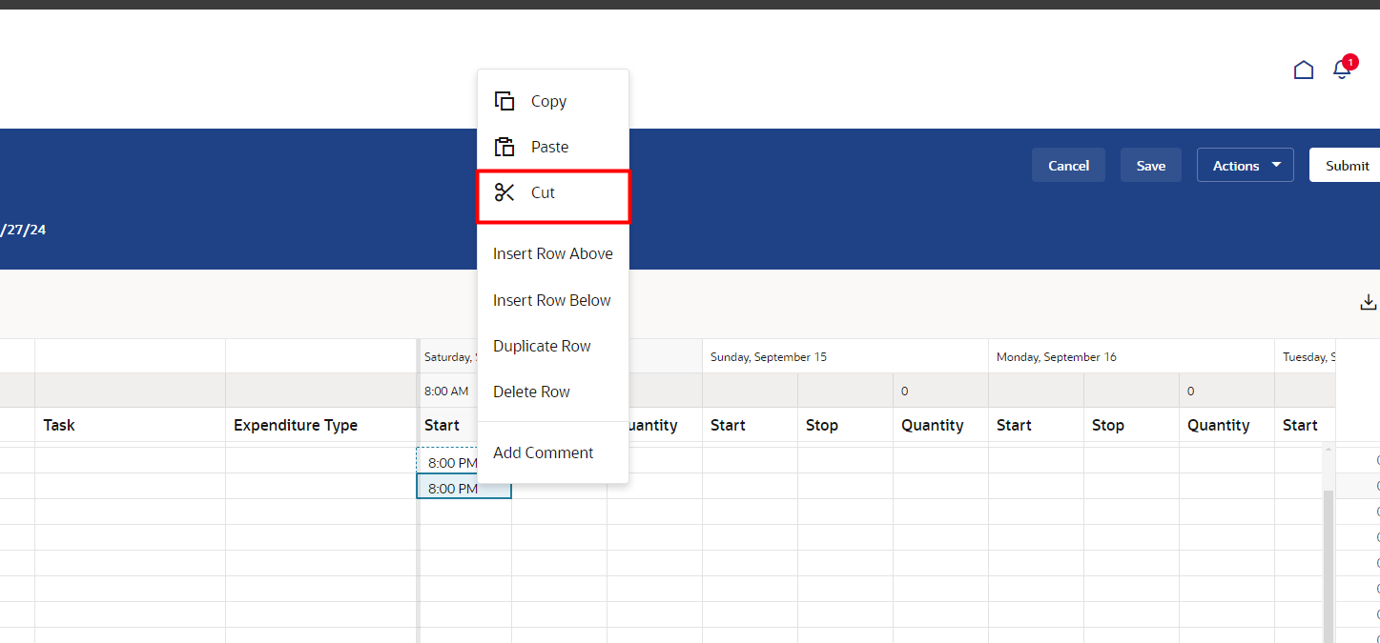
Task: Select the scissors Cut icon
Action: pyautogui.click(x=505, y=191)
